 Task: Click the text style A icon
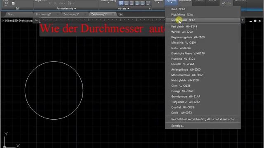pyautogui.click(x=13, y=3)
